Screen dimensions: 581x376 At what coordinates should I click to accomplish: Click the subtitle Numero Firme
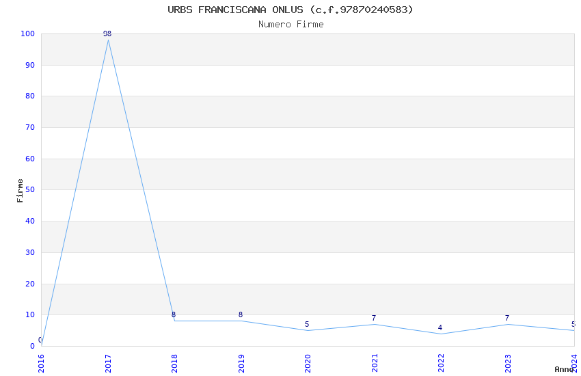click(x=291, y=25)
